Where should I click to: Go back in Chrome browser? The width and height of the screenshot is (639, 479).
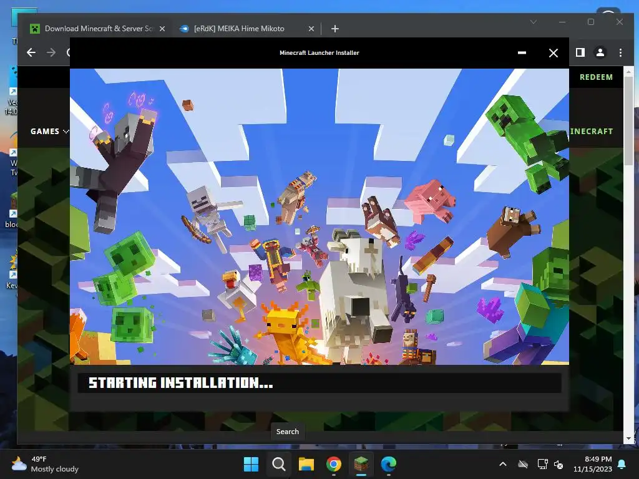point(31,52)
